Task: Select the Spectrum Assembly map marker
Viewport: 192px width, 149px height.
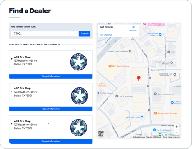Action: click(155, 94)
